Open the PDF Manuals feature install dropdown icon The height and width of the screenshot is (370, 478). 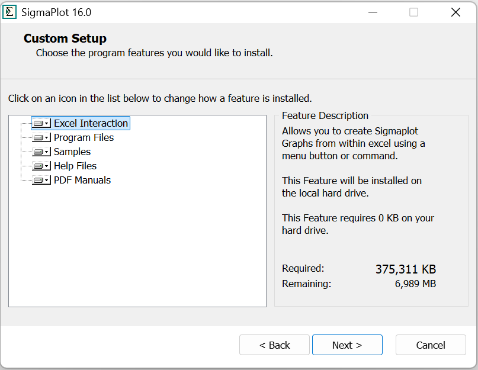pyautogui.click(x=41, y=180)
